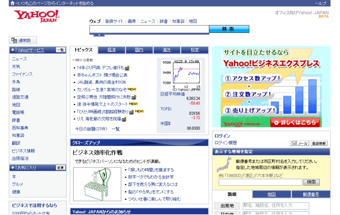Select the 路線 tab in route panel
340x215 pixels.
[x=232, y=194]
